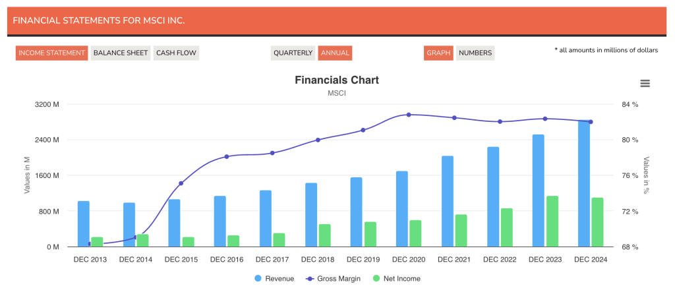Select the DEC 2022 revenue bar

click(493, 197)
